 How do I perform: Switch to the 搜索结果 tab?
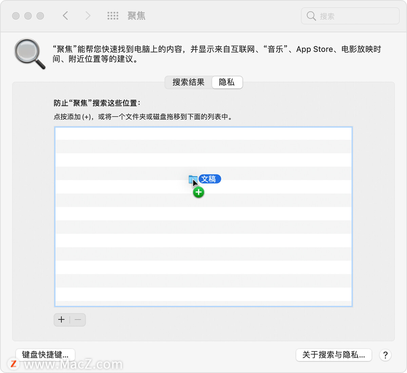[188, 82]
